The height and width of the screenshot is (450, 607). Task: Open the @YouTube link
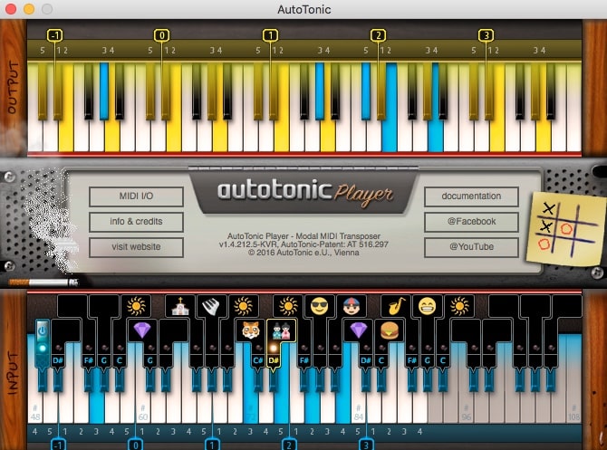point(471,246)
